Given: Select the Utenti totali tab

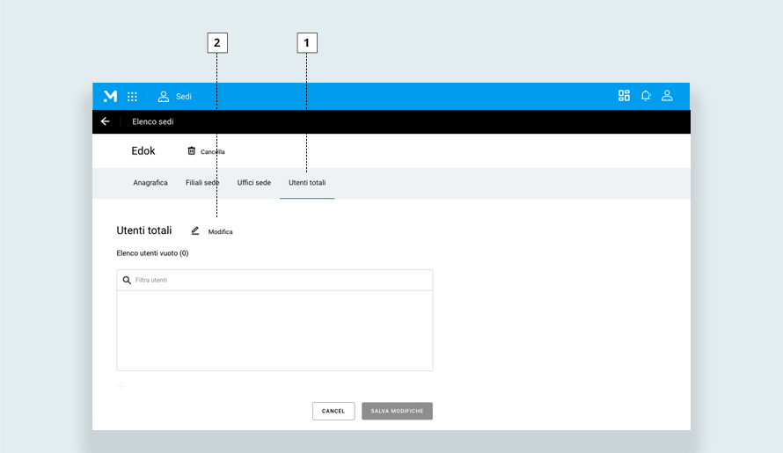Looking at the screenshot, I should (307, 183).
